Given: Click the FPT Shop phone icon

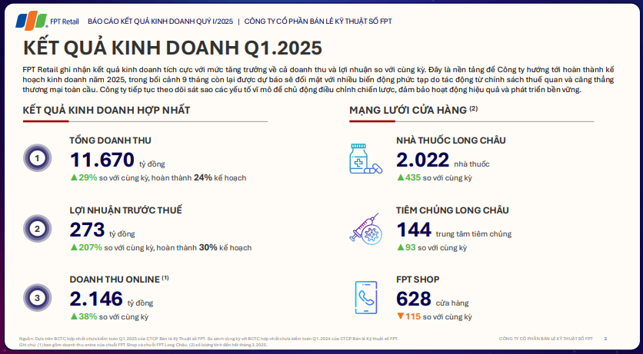Looking at the screenshot, I should pos(366,297).
